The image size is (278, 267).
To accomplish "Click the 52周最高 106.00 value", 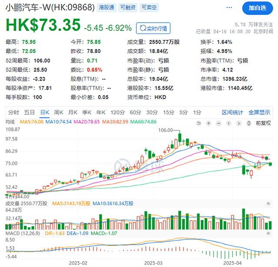I will click(42, 61).
